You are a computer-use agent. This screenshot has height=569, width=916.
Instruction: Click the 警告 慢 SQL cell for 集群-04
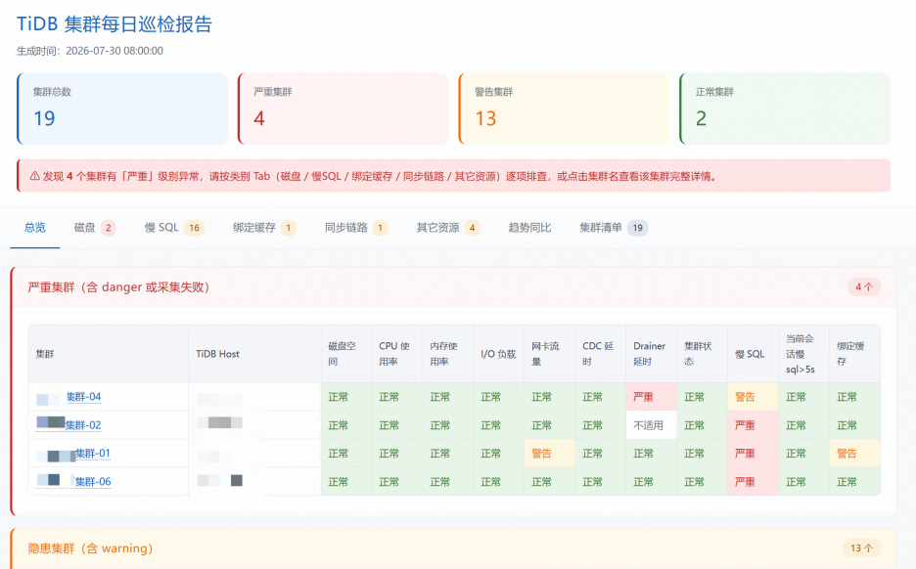[753, 397]
